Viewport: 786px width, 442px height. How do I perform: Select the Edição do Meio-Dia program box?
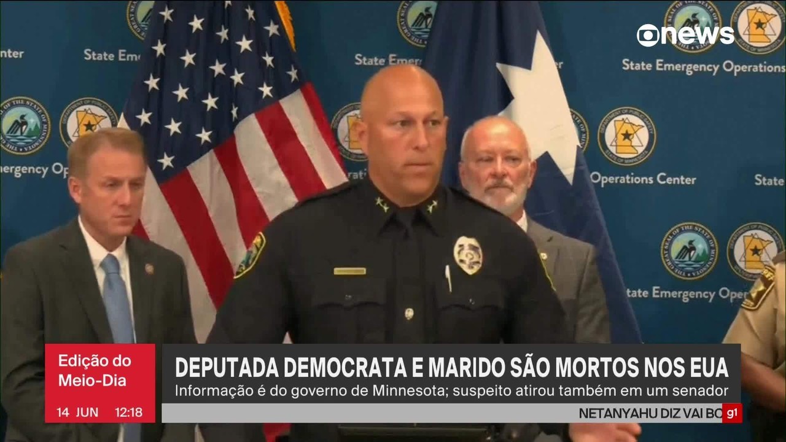[100, 383]
